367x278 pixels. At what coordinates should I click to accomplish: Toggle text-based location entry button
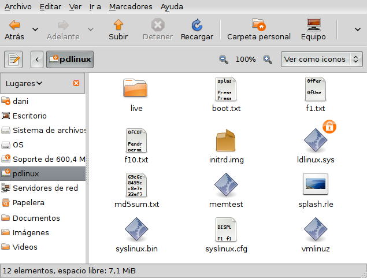(x=13, y=60)
